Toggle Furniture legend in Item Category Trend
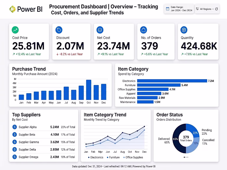 click(113, 157)
